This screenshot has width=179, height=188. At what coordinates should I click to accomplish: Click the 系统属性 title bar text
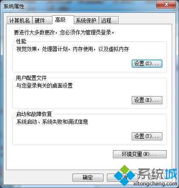(14, 6)
